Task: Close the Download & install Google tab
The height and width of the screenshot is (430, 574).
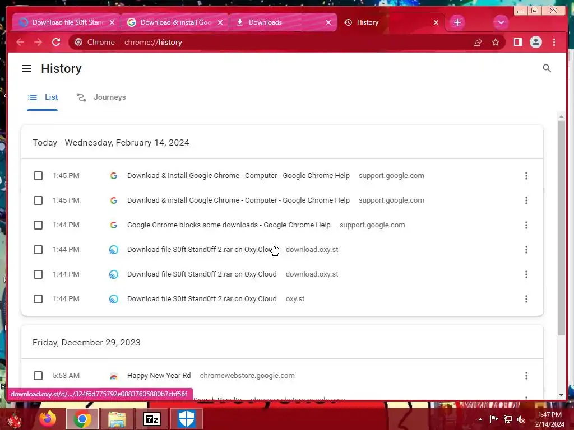Action: (x=220, y=22)
